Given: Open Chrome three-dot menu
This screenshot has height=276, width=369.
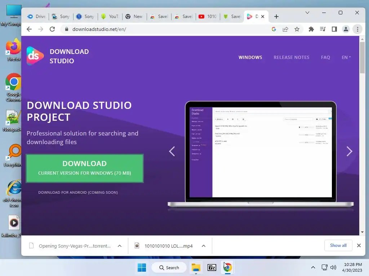Looking at the screenshot, I should pyautogui.click(x=357, y=29).
